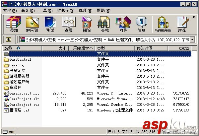
Task: Click packed size 2,295
Action: pos(88,104)
